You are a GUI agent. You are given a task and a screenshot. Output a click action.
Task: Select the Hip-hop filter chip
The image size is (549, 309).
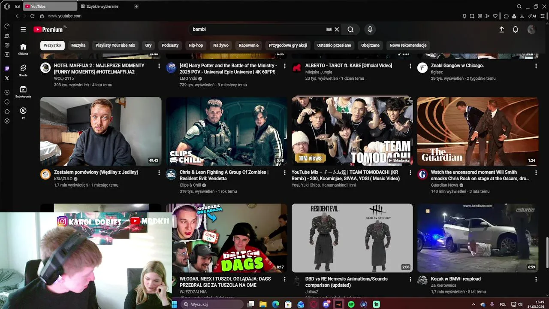click(x=196, y=45)
